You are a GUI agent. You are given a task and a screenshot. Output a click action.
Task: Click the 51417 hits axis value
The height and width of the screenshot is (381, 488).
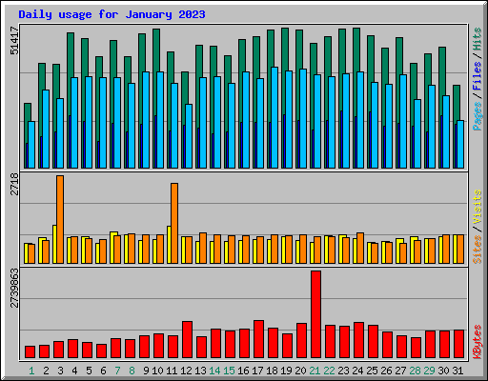tap(14, 41)
